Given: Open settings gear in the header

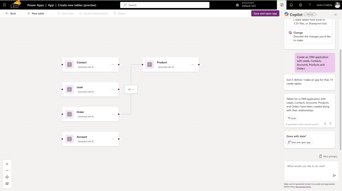Looking at the screenshot, I should 301,5.
